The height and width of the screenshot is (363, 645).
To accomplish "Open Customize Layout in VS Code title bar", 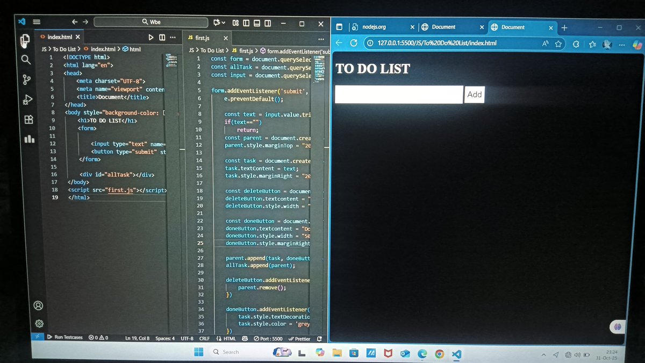I will tap(235, 23).
